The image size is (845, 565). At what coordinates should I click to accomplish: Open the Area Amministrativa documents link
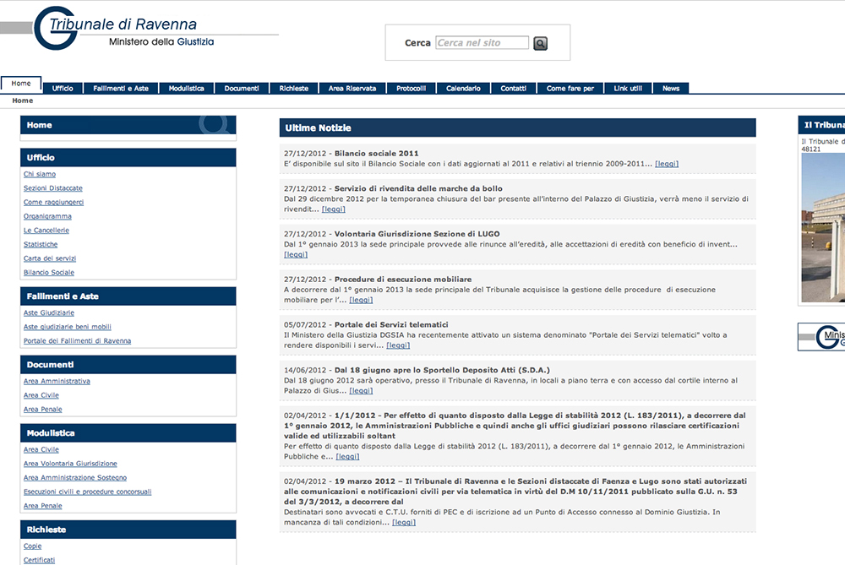[x=57, y=381]
